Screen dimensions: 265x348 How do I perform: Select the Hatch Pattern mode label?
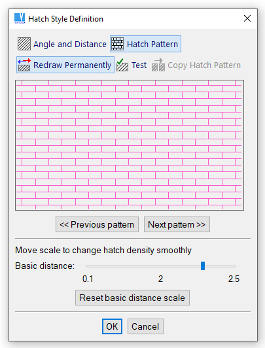[152, 44]
